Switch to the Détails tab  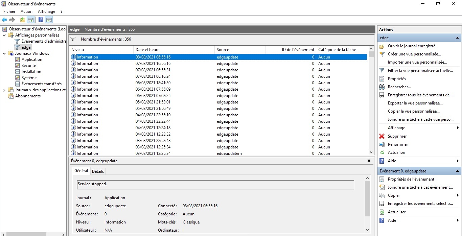(x=98, y=171)
